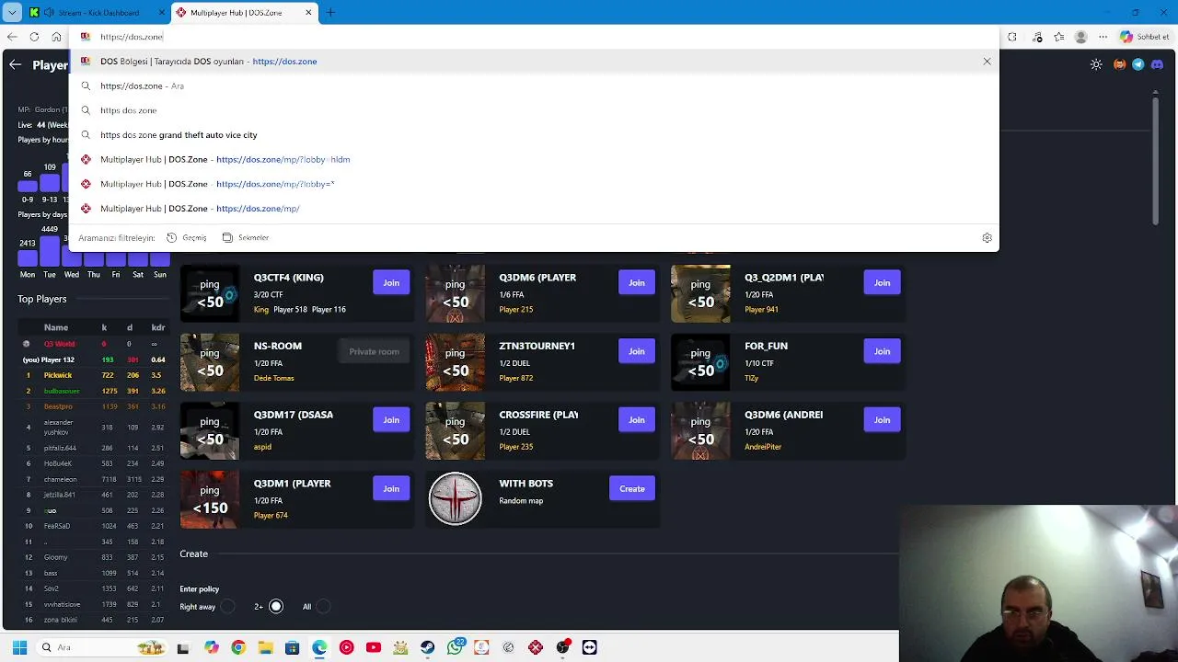This screenshot has width=1178, height=662.
Task: Join the Q3_Q2DM1 room
Action: 882,282
